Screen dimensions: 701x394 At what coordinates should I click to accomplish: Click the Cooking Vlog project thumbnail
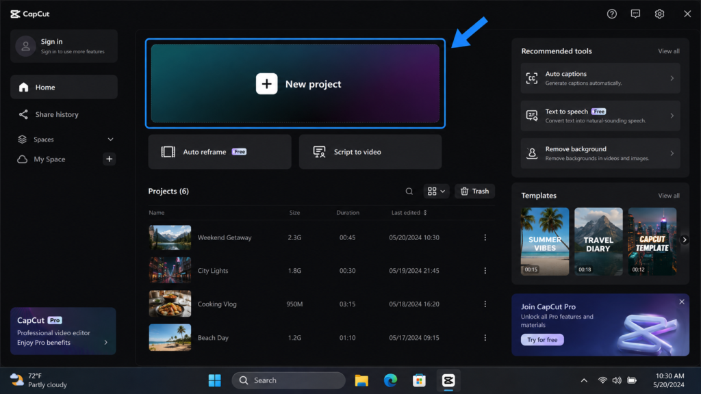pos(170,304)
